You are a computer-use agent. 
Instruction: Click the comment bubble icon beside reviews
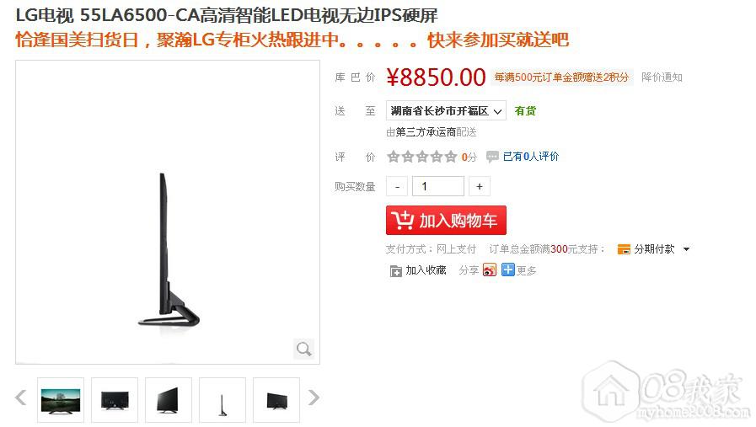point(492,157)
